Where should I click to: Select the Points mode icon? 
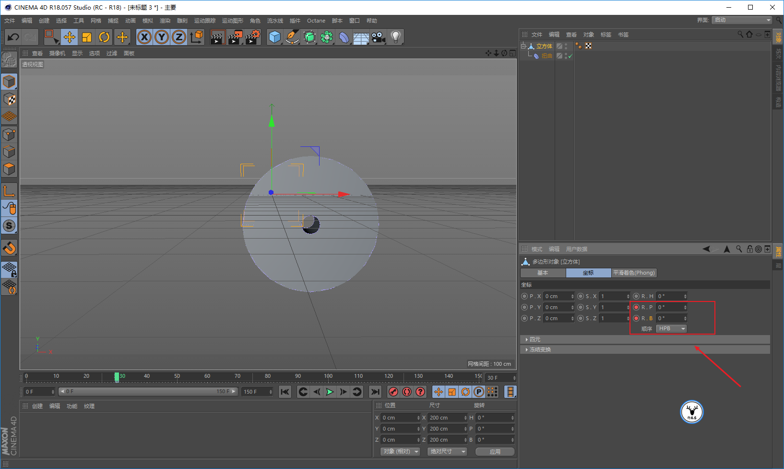click(x=9, y=134)
